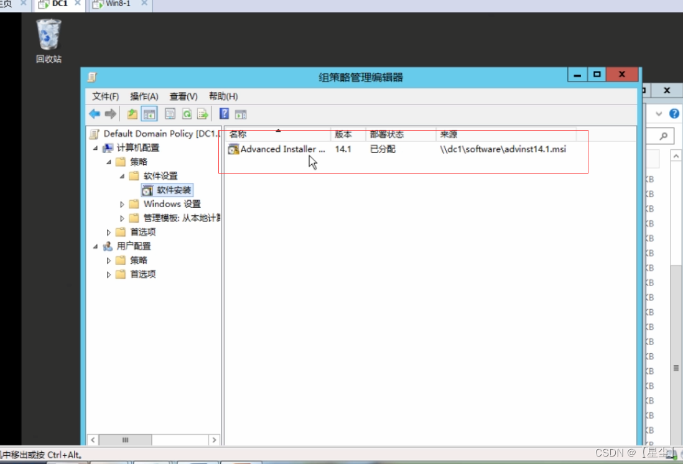Sort by the 名称 column header
The height and width of the screenshot is (464, 683).
tap(278, 134)
